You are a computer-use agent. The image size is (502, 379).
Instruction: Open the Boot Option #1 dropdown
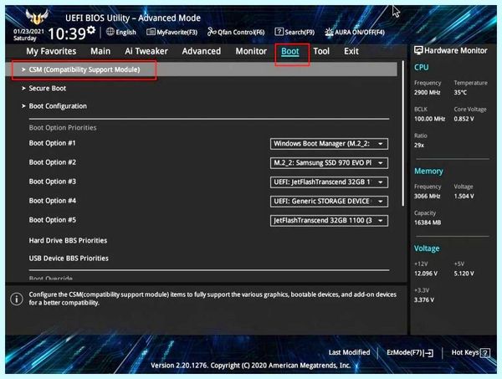pos(329,144)
